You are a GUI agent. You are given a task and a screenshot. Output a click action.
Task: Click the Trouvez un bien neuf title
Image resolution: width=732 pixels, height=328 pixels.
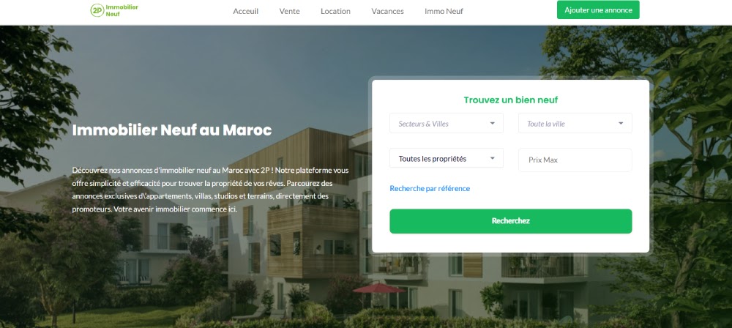pyautogui.click(x=511, y=100)
